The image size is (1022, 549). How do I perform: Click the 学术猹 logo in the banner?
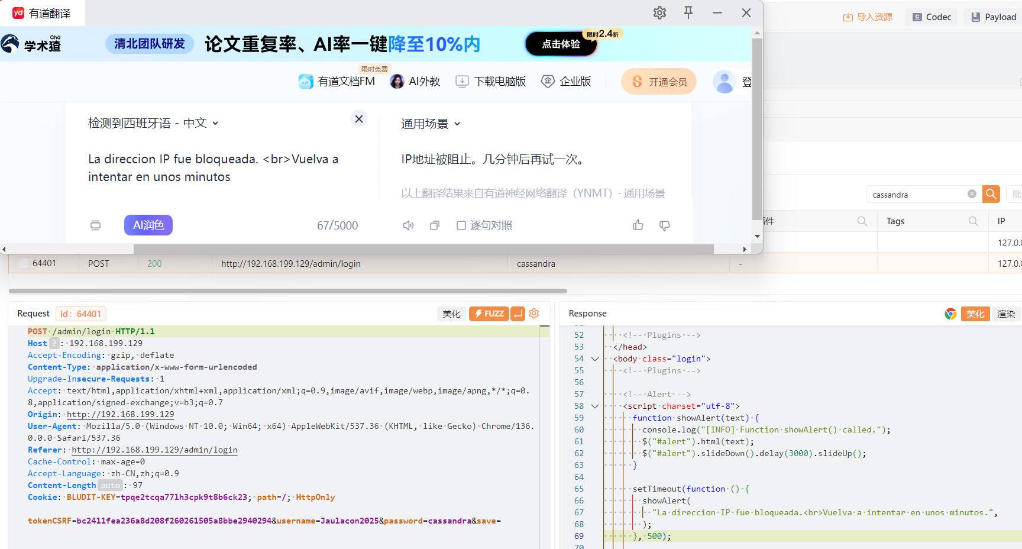pyautogui.click(x=31, y=44)
